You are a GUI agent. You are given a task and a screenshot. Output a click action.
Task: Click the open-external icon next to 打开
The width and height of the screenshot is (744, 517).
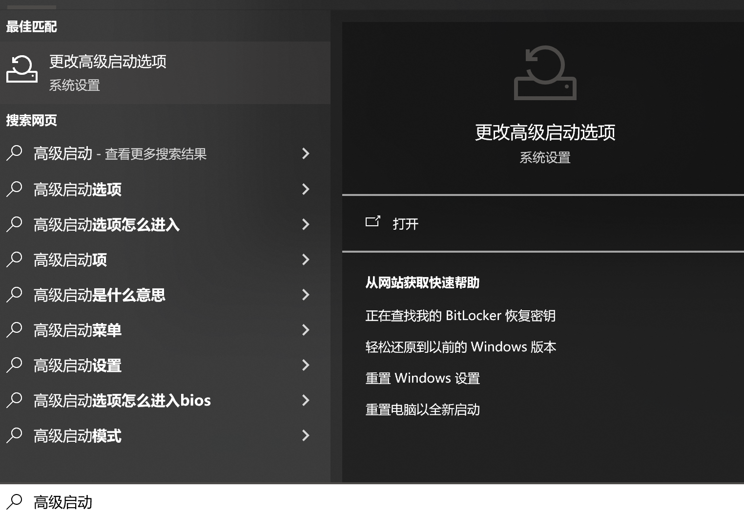373,221
